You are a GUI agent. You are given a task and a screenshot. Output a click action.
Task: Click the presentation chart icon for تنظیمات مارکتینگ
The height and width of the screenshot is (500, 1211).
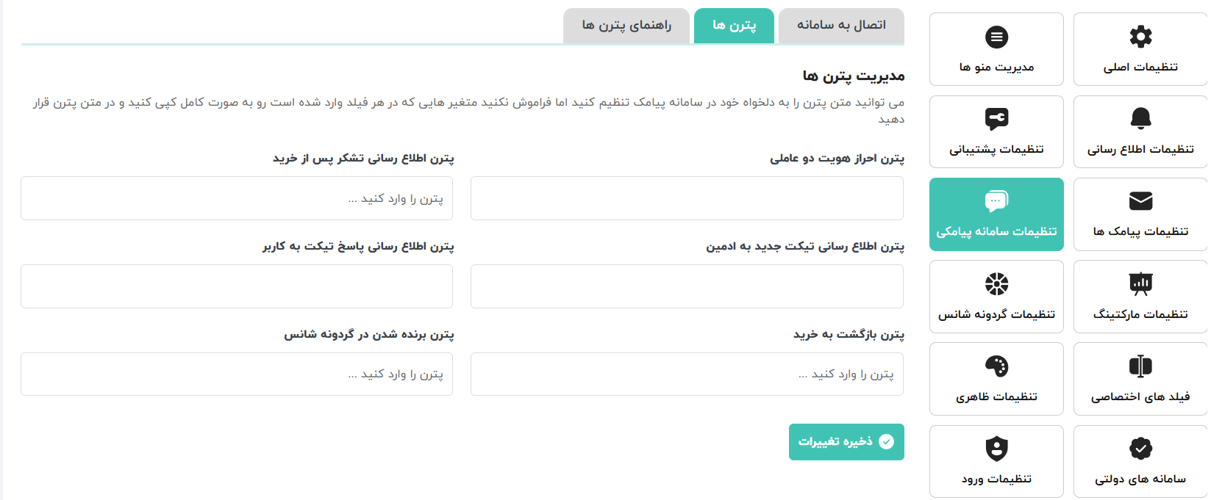[1140, 283]
